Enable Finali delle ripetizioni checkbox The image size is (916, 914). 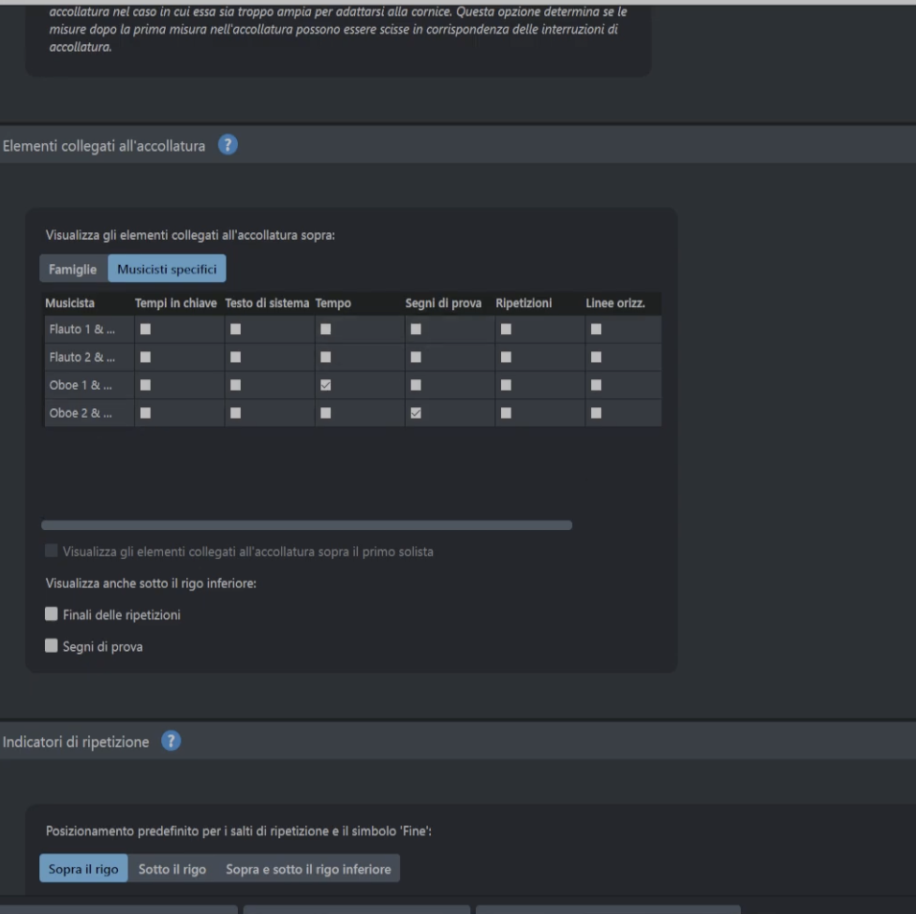pyautogui.click(x=52, y=614)
